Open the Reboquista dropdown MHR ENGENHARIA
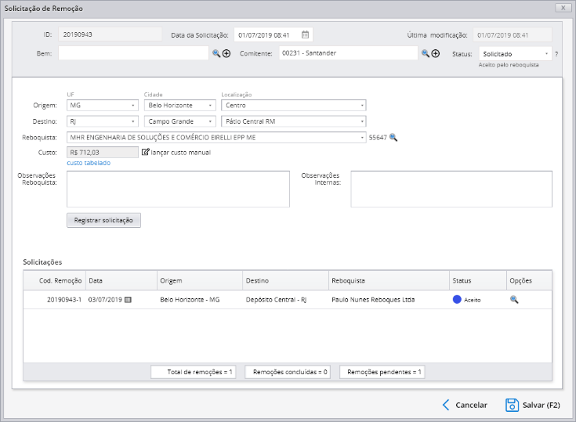Viewport: 576px width, 422px height. 216,138
